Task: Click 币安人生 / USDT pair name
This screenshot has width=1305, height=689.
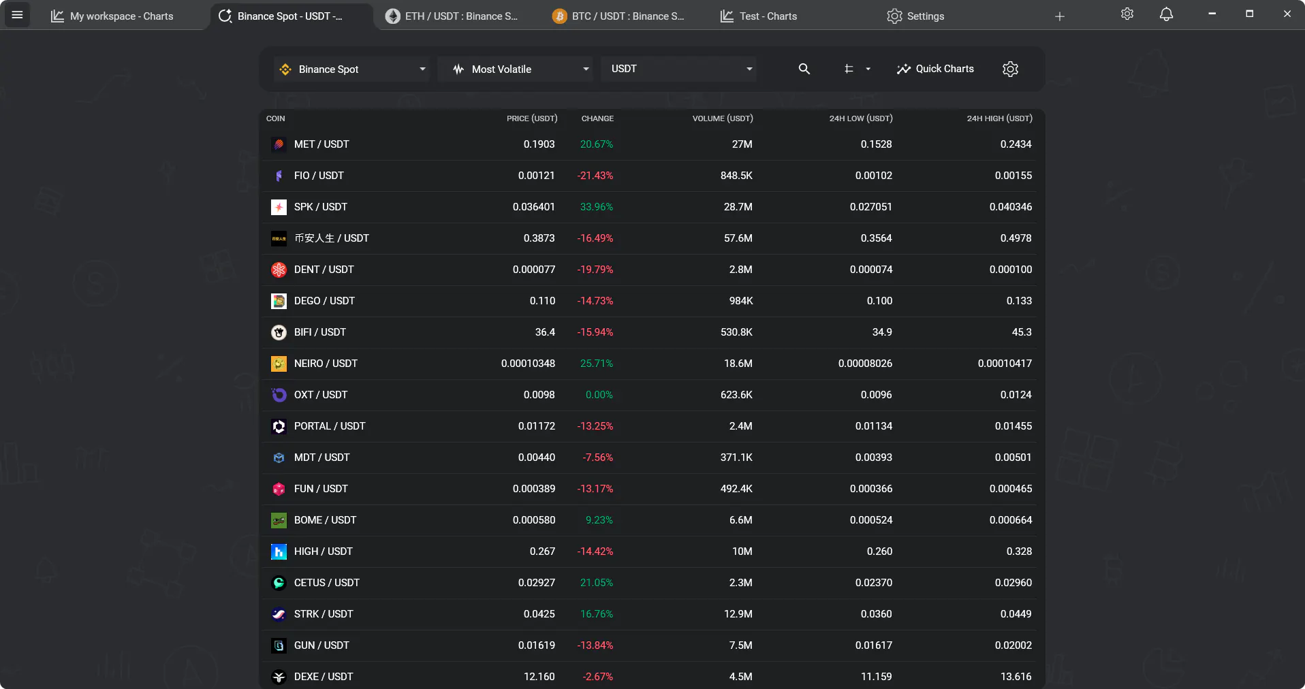Action: (x=332, y=238)
